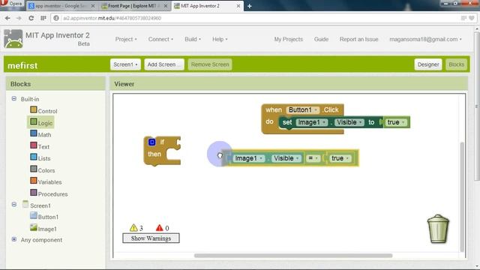
Task: Open Visible dropdown in set block
Action: tap(349, 122)
